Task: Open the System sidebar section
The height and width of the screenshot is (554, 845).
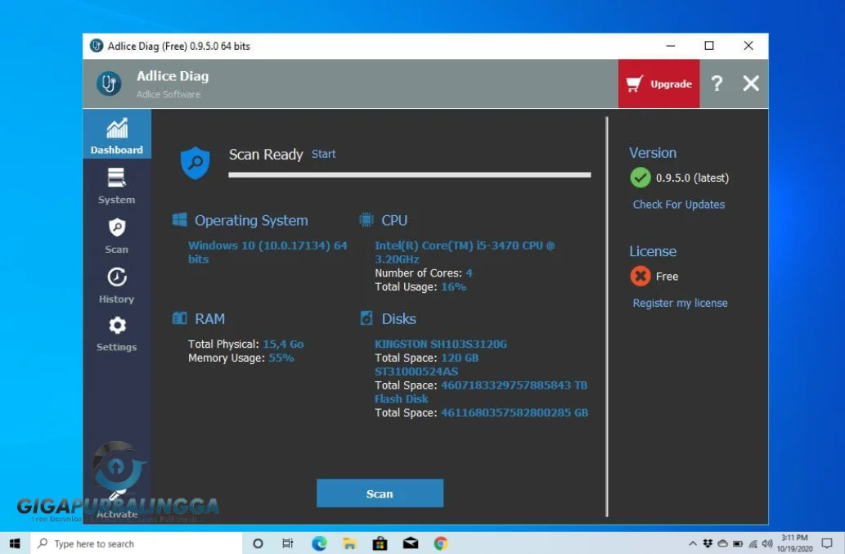Action: point(116,186)
